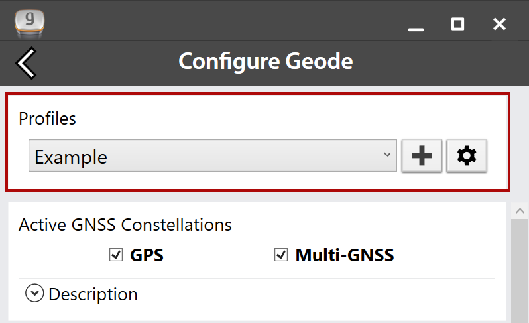Click the scrollbar up arrow
Image resolution: width=529 pixels, height=323 pixels.
click(x=520, y=211)
